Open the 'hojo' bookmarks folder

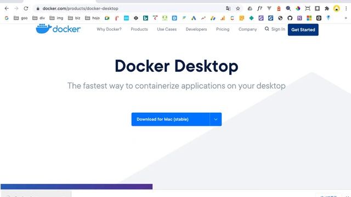(x=92, y=18)
